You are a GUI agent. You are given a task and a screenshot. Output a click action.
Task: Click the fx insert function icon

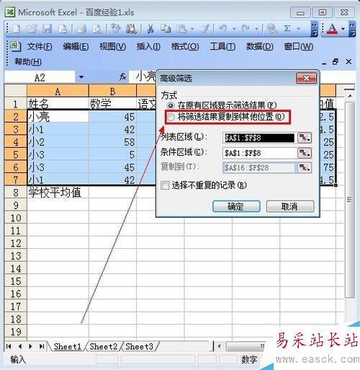coord(122,76)
